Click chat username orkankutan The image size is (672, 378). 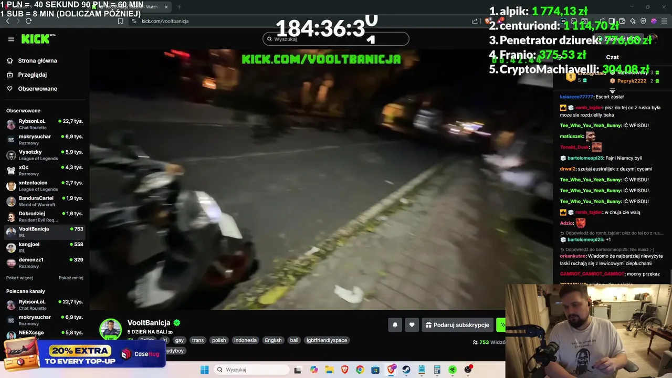(x=573, y=256)
